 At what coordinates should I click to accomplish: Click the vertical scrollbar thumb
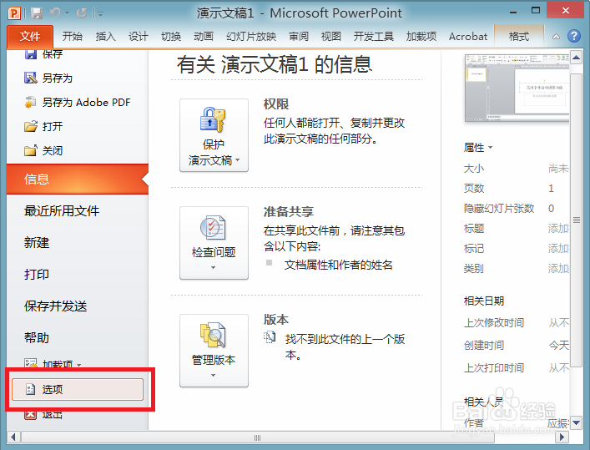tap(576, 220)
